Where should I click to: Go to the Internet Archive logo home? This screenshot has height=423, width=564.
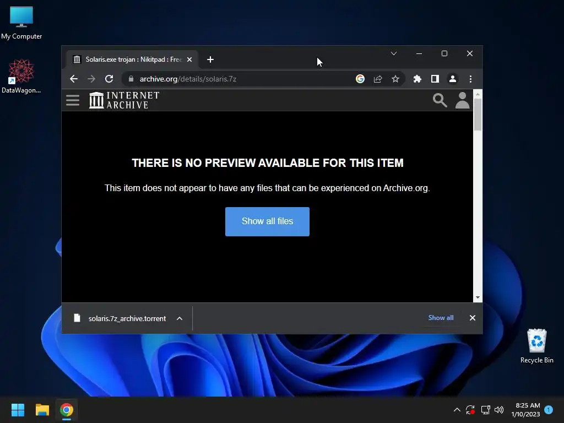(x=124, y=100)
